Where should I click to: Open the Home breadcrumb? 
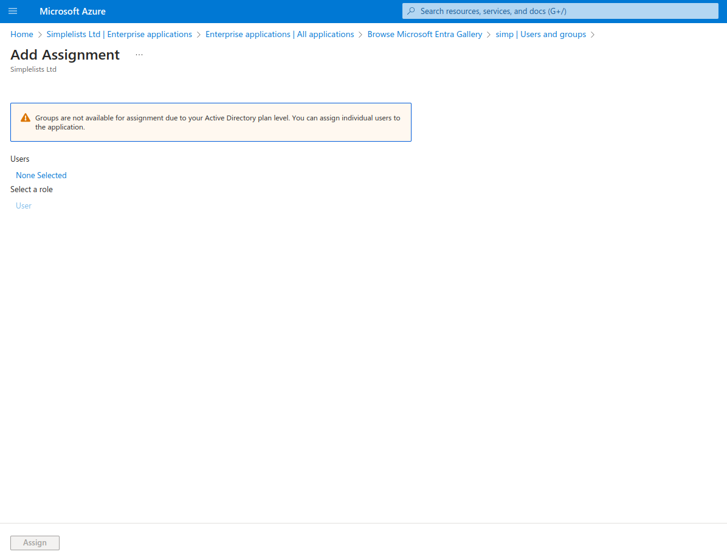point(22,34)
